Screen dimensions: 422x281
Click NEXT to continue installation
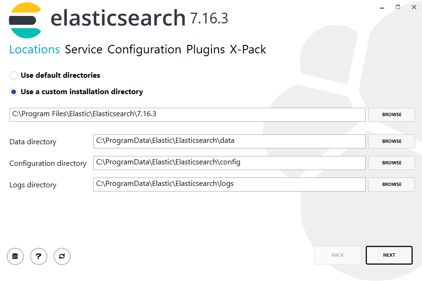click(389, 255)
